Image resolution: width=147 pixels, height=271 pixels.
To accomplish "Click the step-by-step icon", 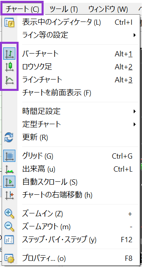I will coord(9,240).
